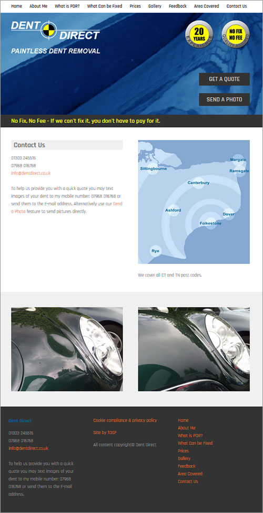The width and height of the screenshot is (263, 513).
Task: Click footer What Can be Fixed link
Action: (x=195, y=443)
